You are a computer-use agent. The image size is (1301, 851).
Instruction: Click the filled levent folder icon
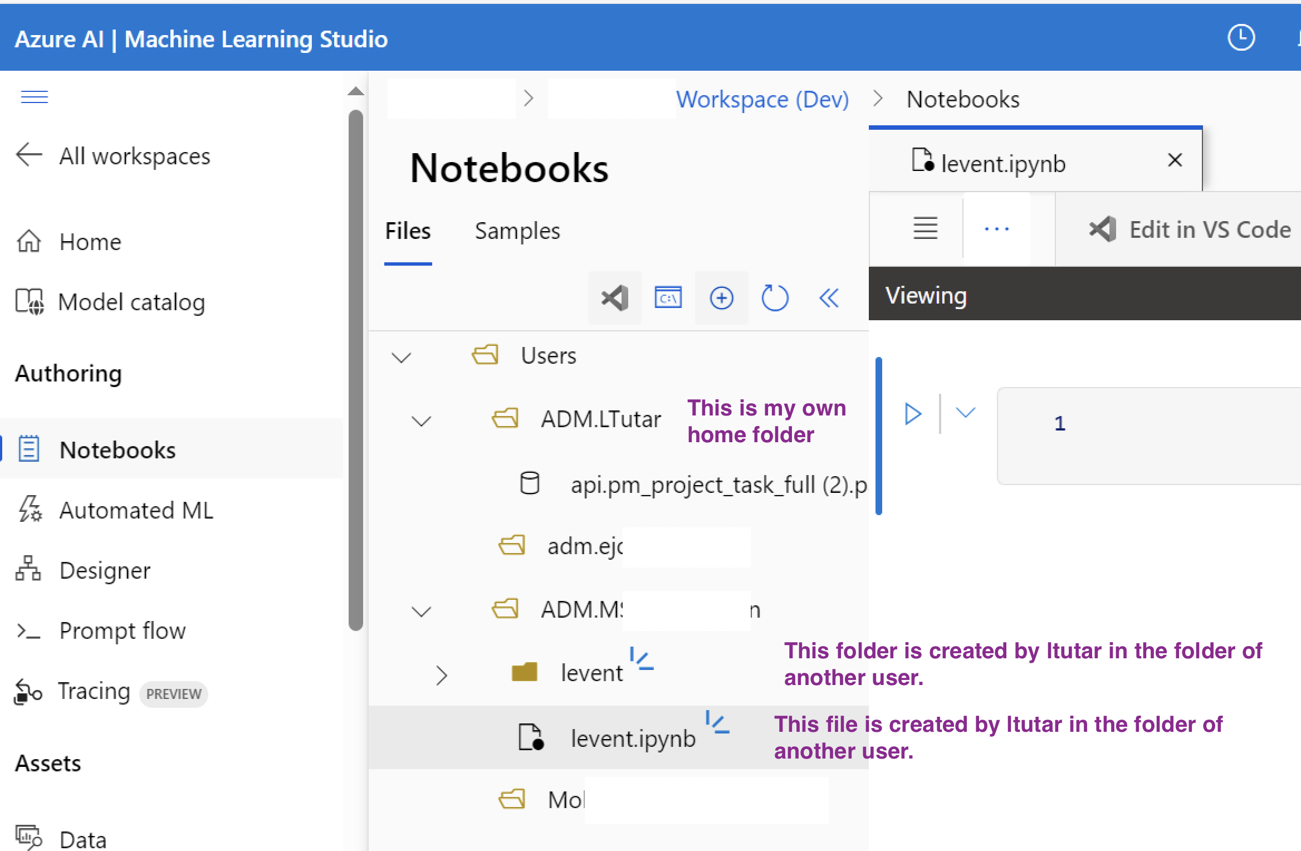(x=524, y=672)
